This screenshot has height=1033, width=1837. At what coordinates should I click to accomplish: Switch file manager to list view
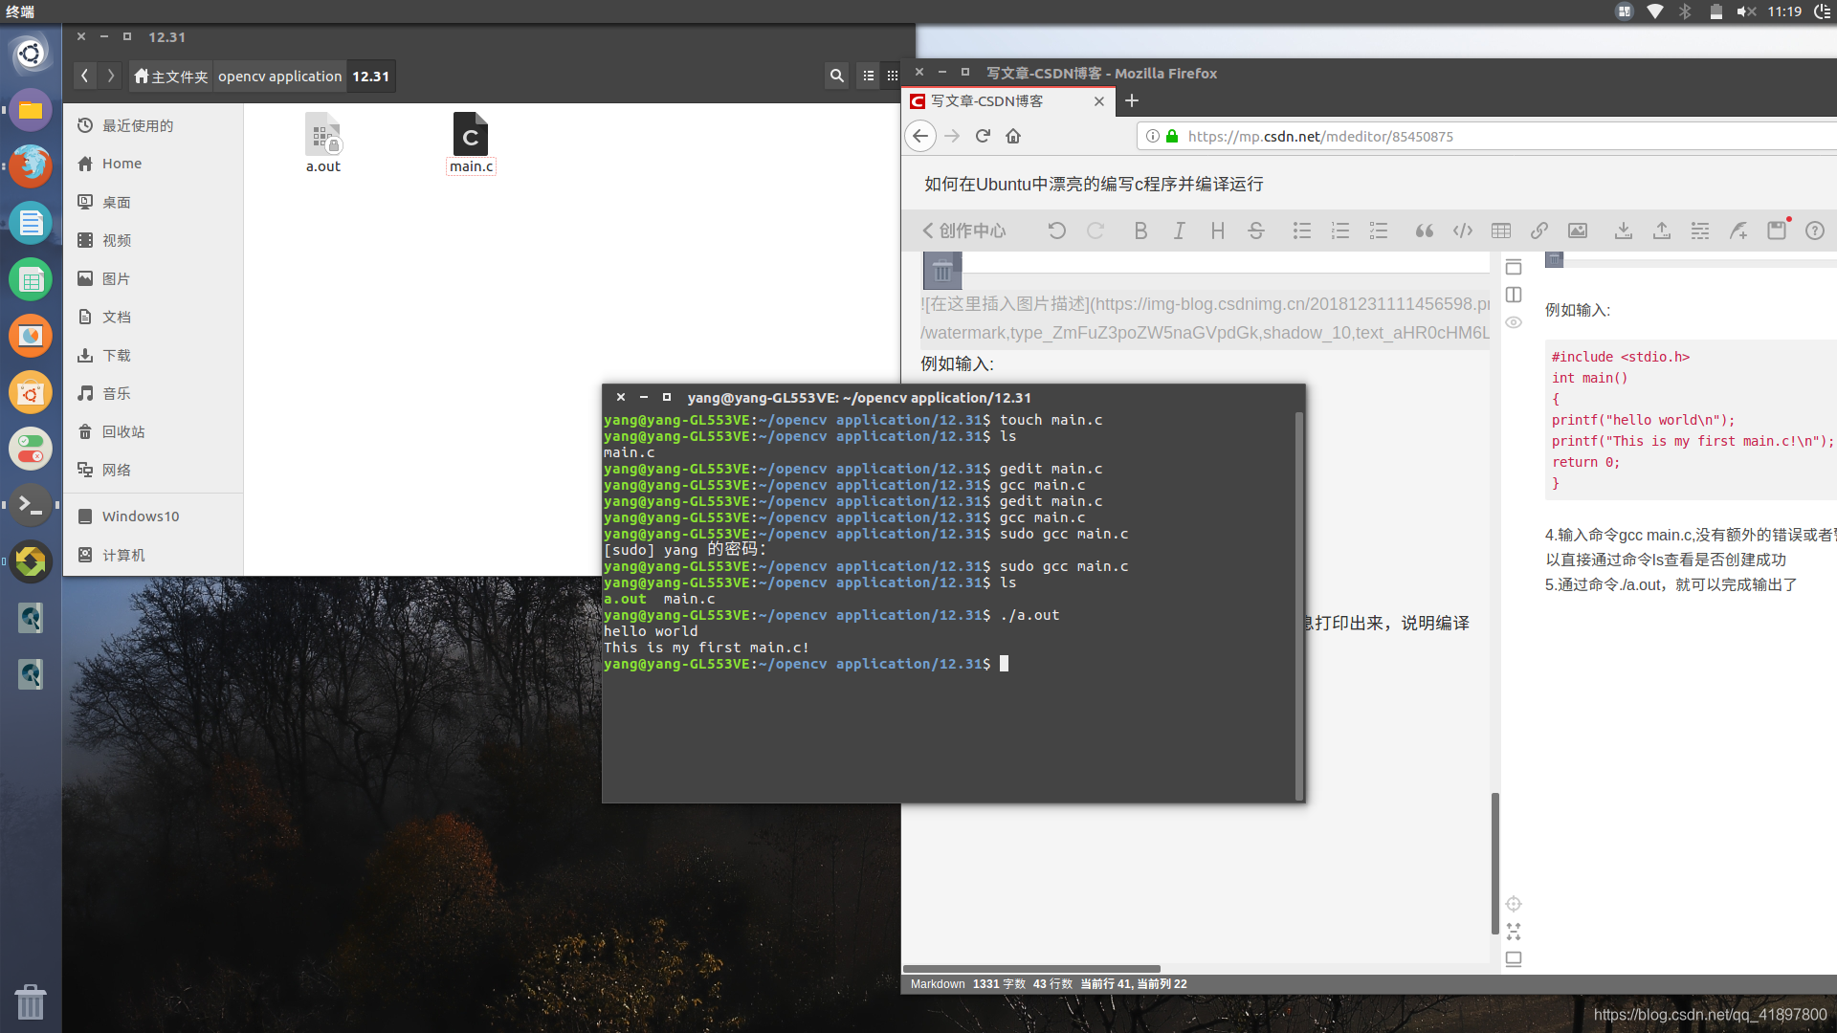[x=868, y=76]
